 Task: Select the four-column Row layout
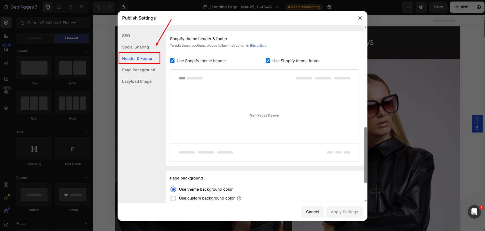pyautogui.click(x=73, y=103)
